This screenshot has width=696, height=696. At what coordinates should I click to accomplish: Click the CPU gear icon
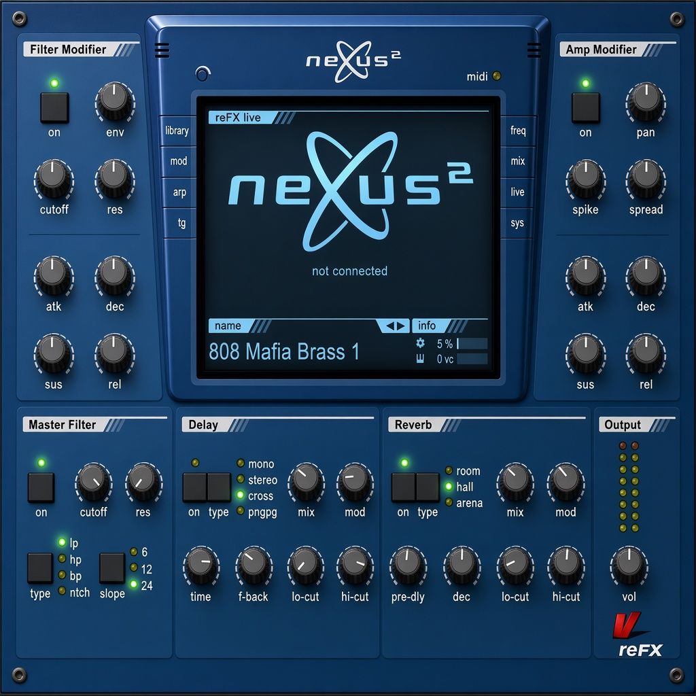tap(420, 343)
